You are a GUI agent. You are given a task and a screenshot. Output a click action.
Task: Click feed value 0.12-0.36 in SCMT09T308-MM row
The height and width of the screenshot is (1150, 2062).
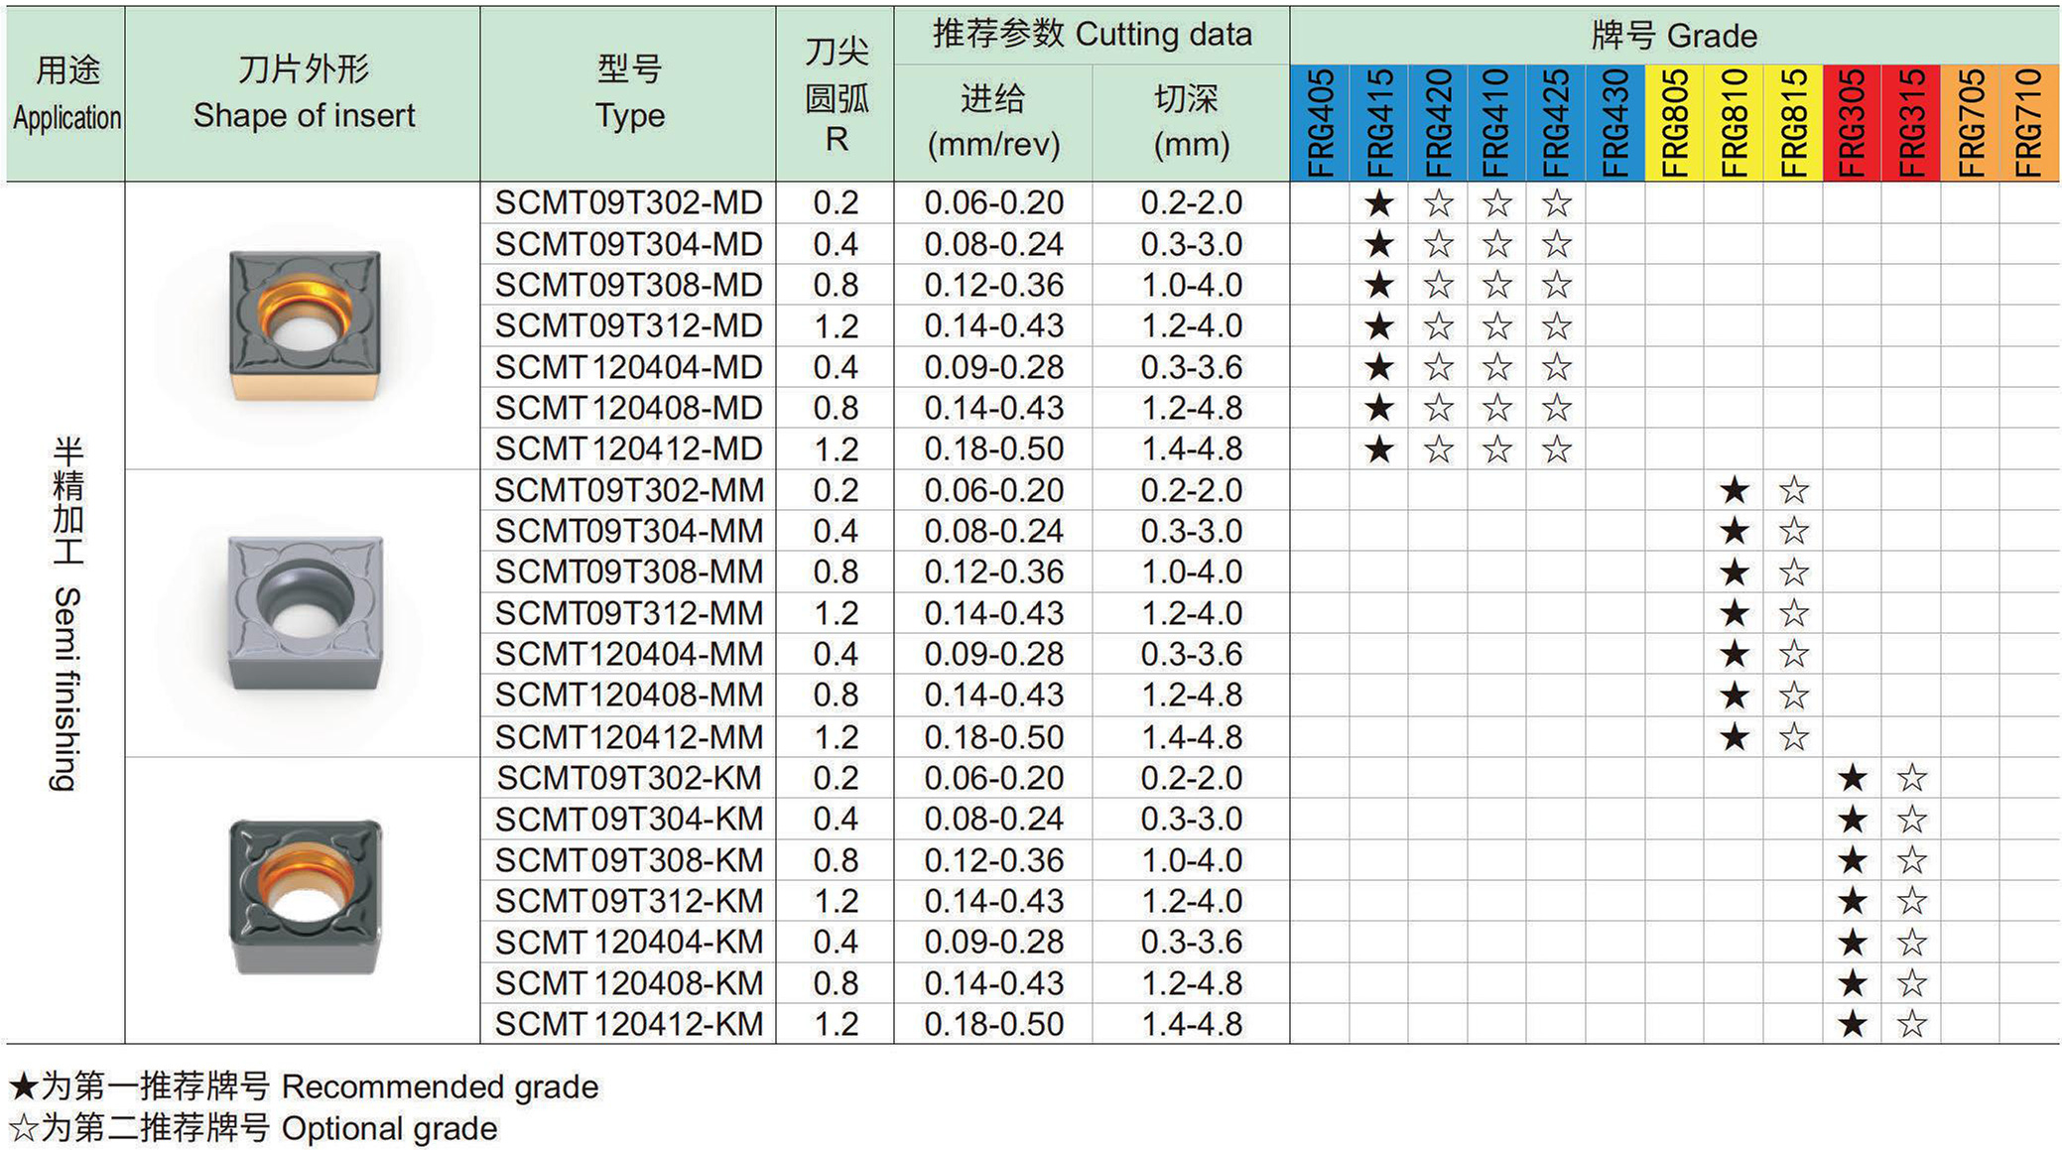click(x=993, y=572)
